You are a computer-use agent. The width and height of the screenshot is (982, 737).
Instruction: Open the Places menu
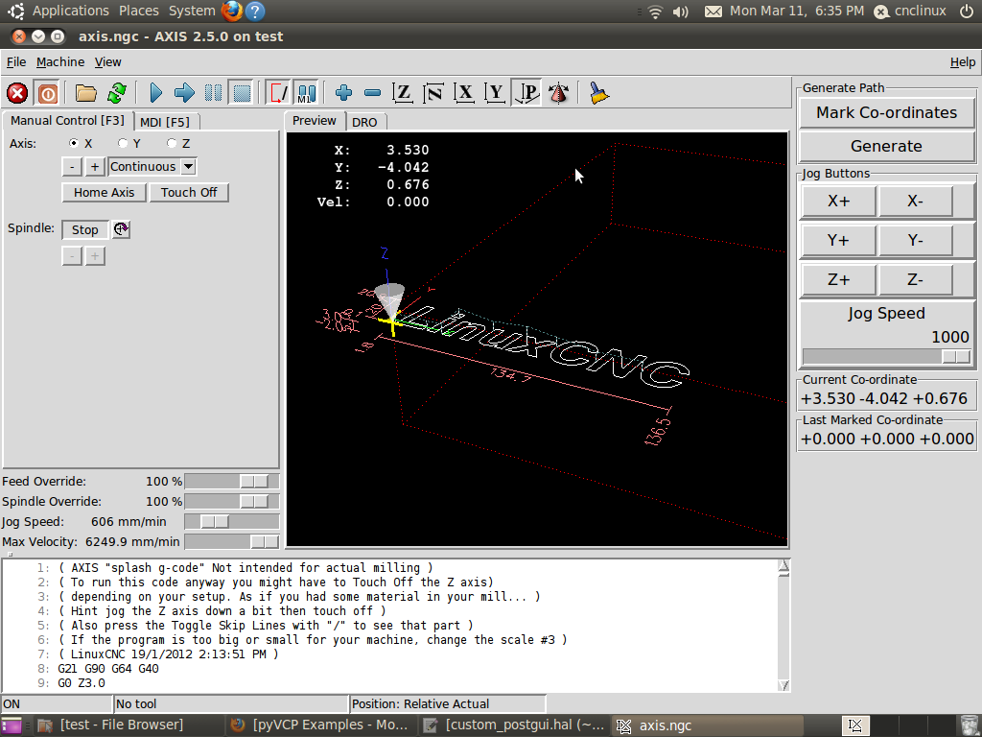(138, 11)
